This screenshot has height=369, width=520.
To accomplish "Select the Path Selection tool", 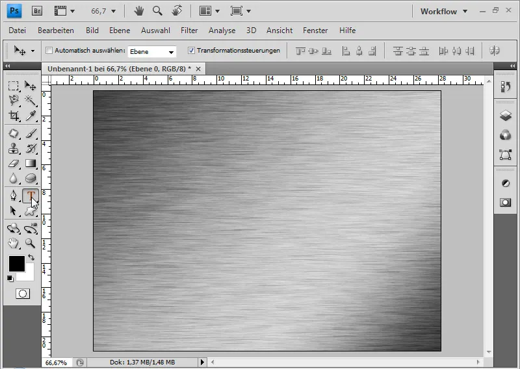I will pos(13,211).
